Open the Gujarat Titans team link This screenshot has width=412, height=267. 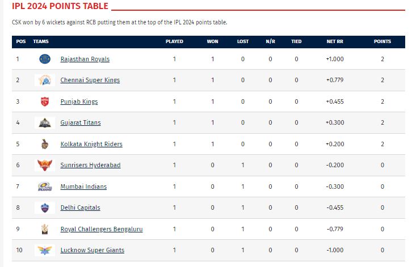(81, 123)
